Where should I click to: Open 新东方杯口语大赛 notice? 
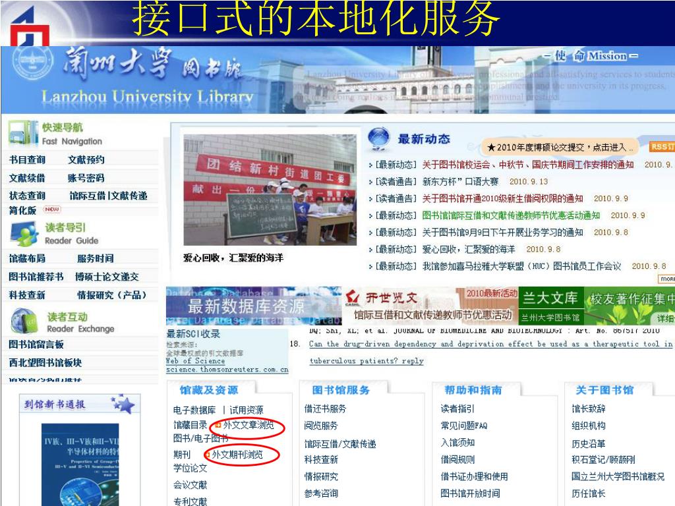pos(460,181)
